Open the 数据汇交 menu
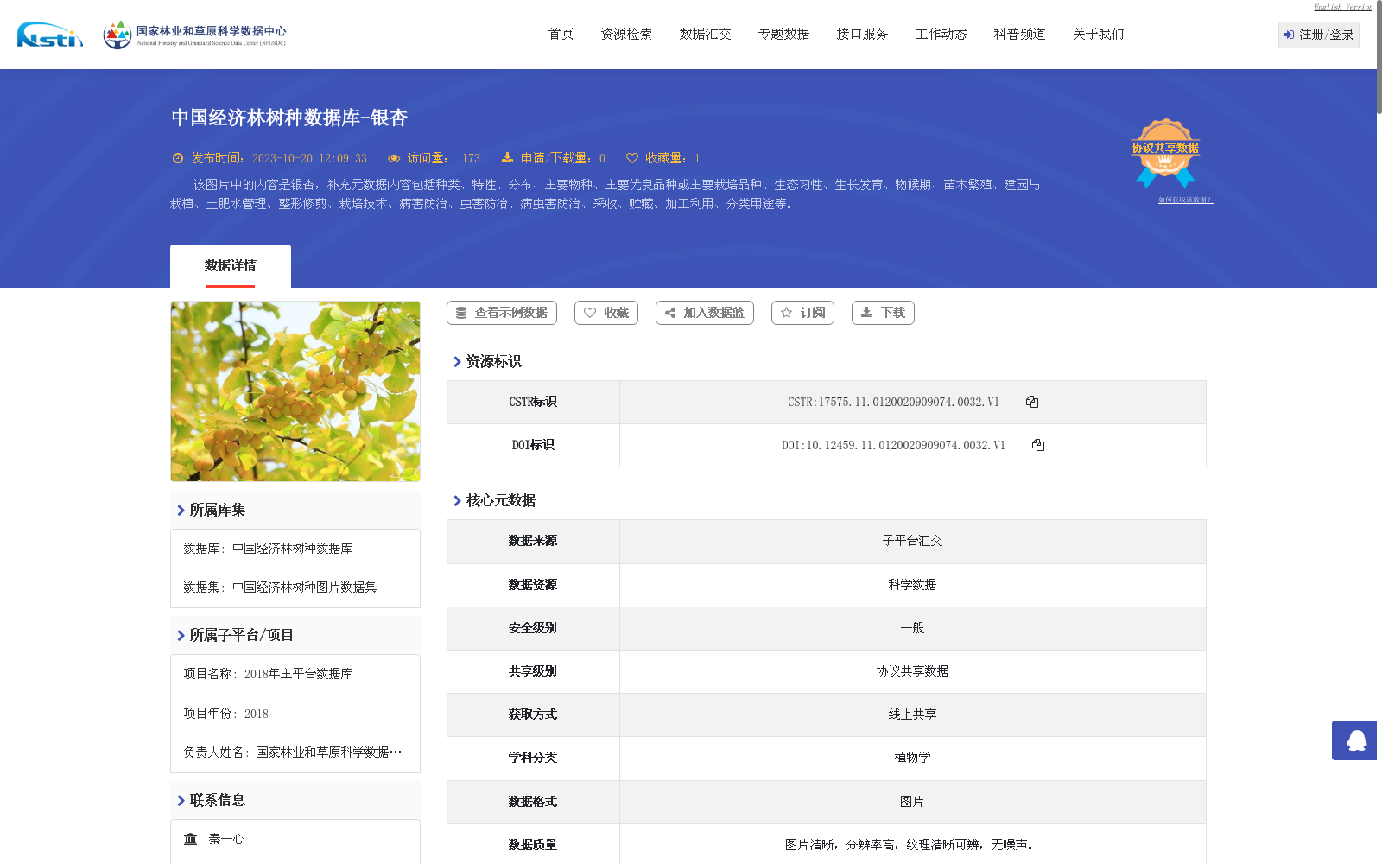This screenshot has height=864, width=1382. pyautogui.click(x=706, y=35)
